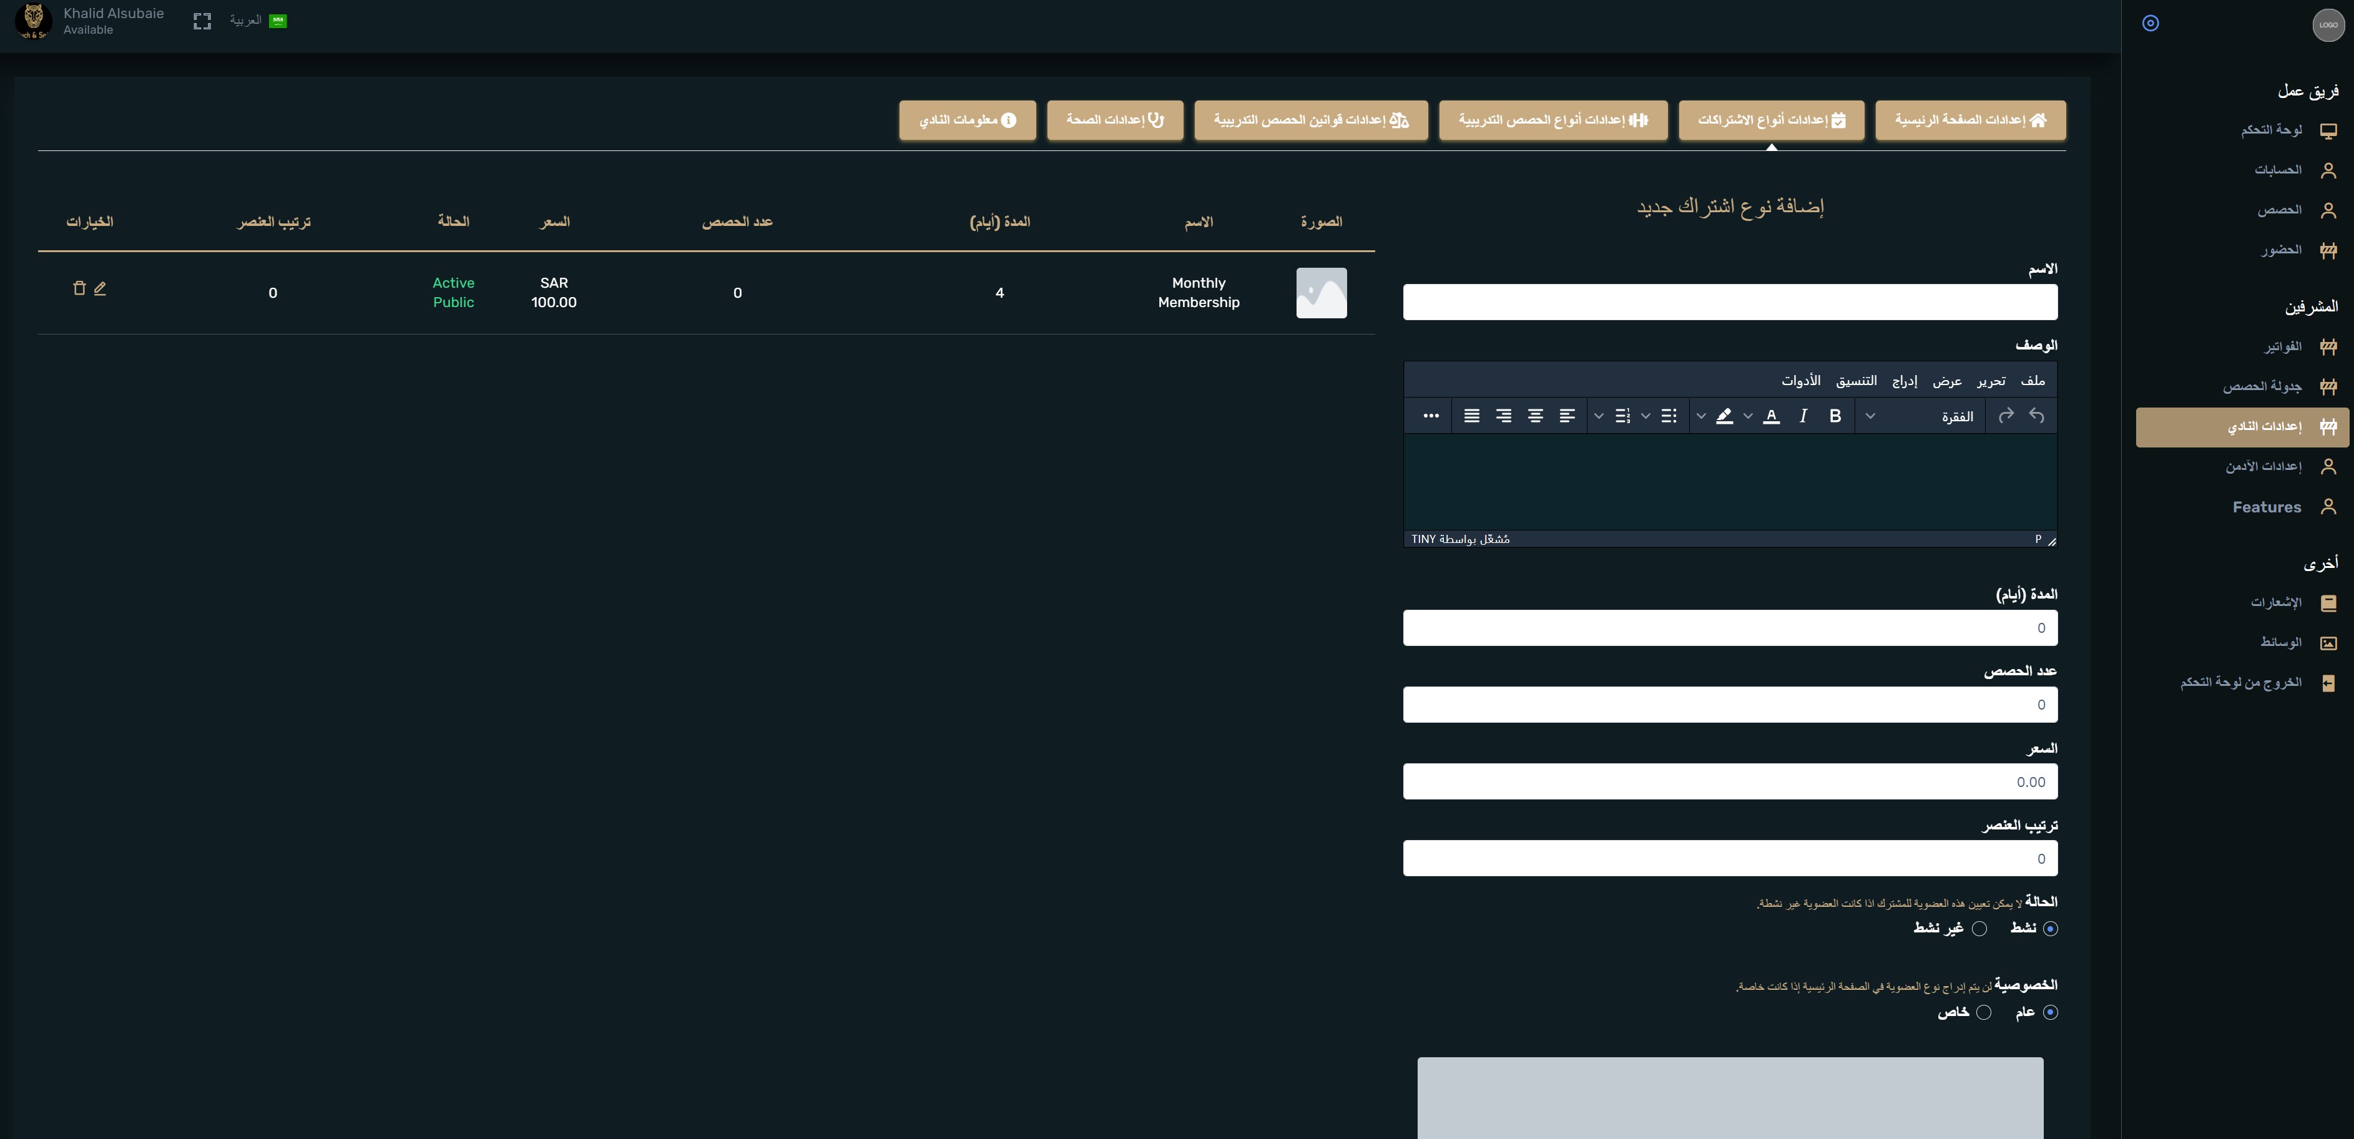
Task: Apply justify alignment in editor toolbar
Action: click(x=1471, y=416)
